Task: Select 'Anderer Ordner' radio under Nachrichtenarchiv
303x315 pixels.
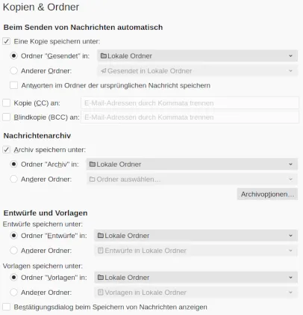Action: coord(13,179)
